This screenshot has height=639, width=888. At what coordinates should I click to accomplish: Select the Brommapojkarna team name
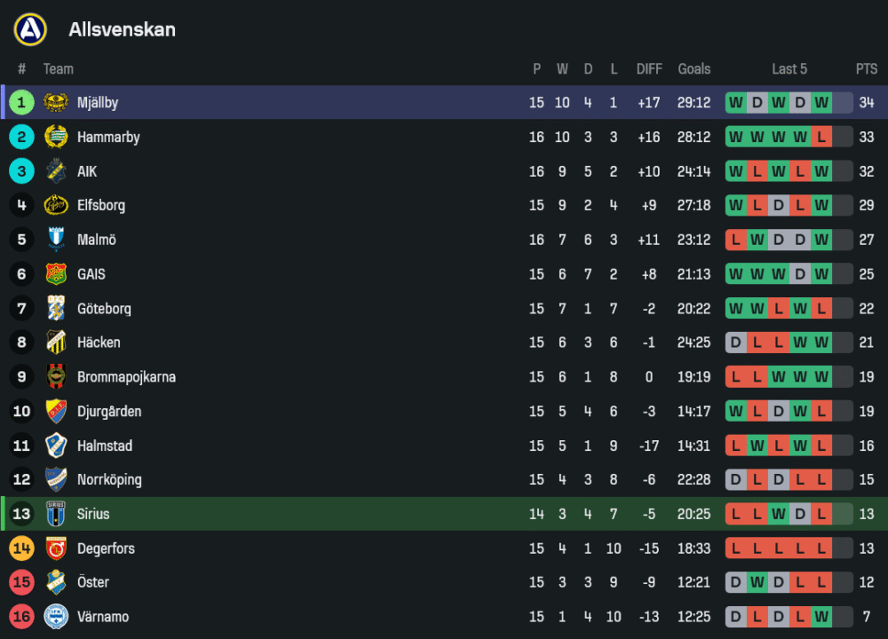126,377
